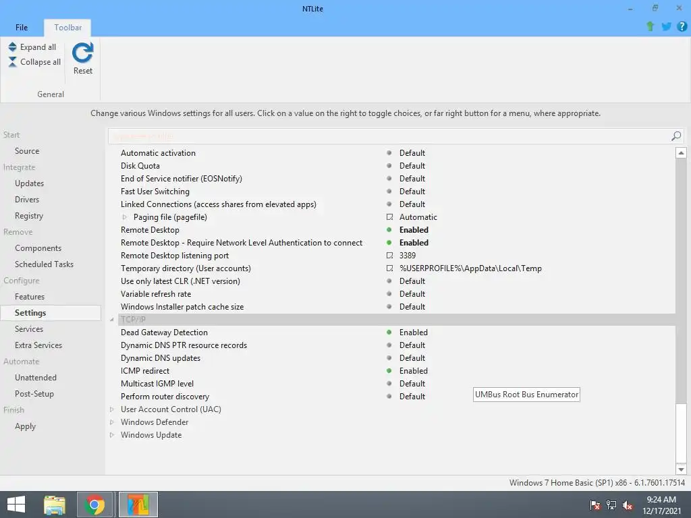Toggle Variable refresh rate Default value
The height and width of the screenshot is (518, 691).
tap(412, 294)
